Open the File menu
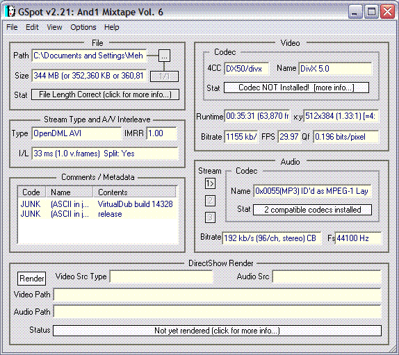Viewport: 399px width, 355px height. pos(12,27)
